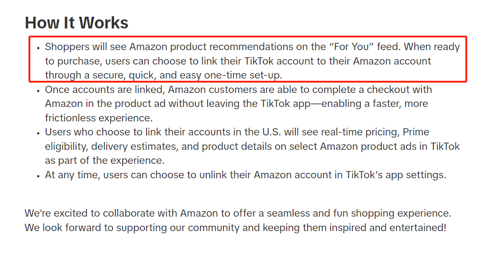Click the words "inspired and entertained!"
This screenshot has height=255, width=488.
[388, 227]
